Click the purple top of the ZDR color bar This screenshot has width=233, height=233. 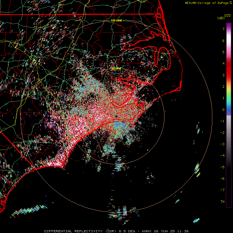point(229,26)
